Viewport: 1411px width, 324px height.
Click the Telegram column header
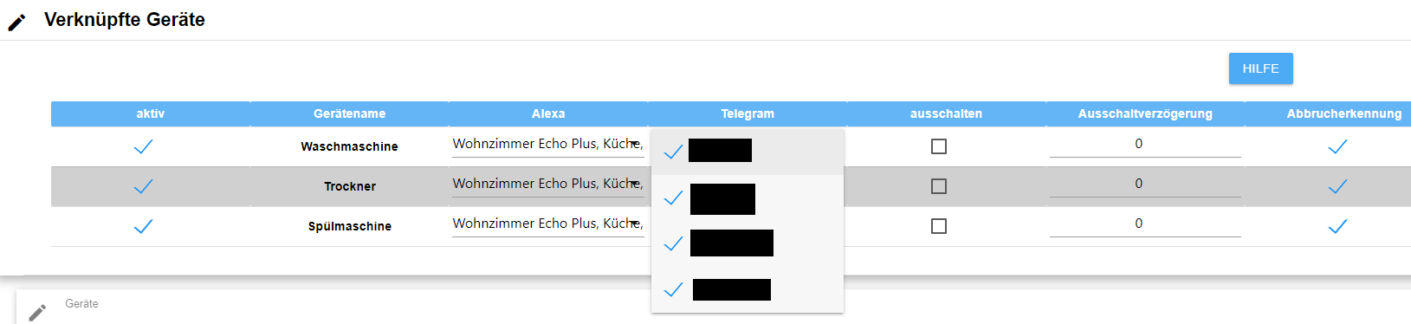(748, 113)
